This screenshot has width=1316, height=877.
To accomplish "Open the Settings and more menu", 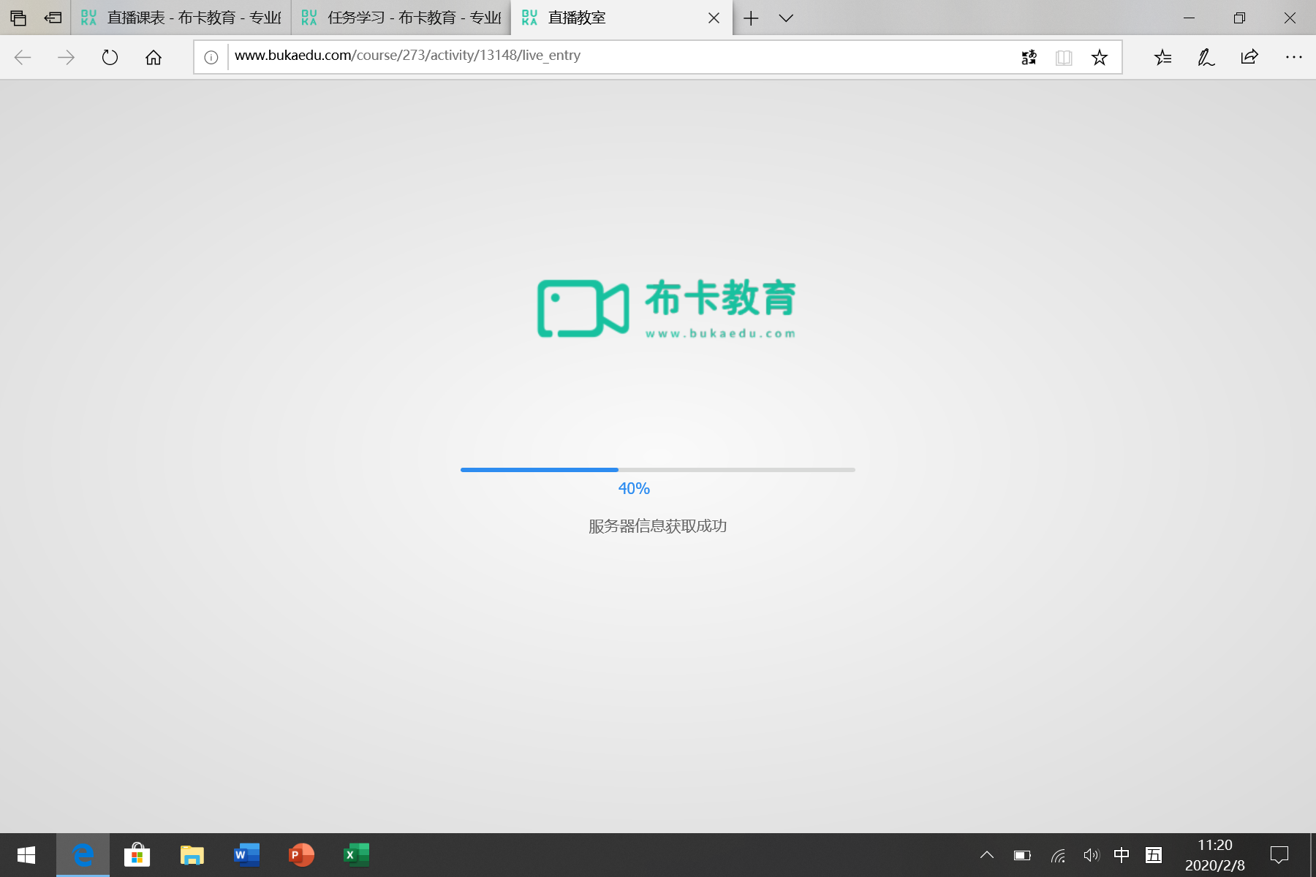I will pyautogui.click(x=1293, y=57).
